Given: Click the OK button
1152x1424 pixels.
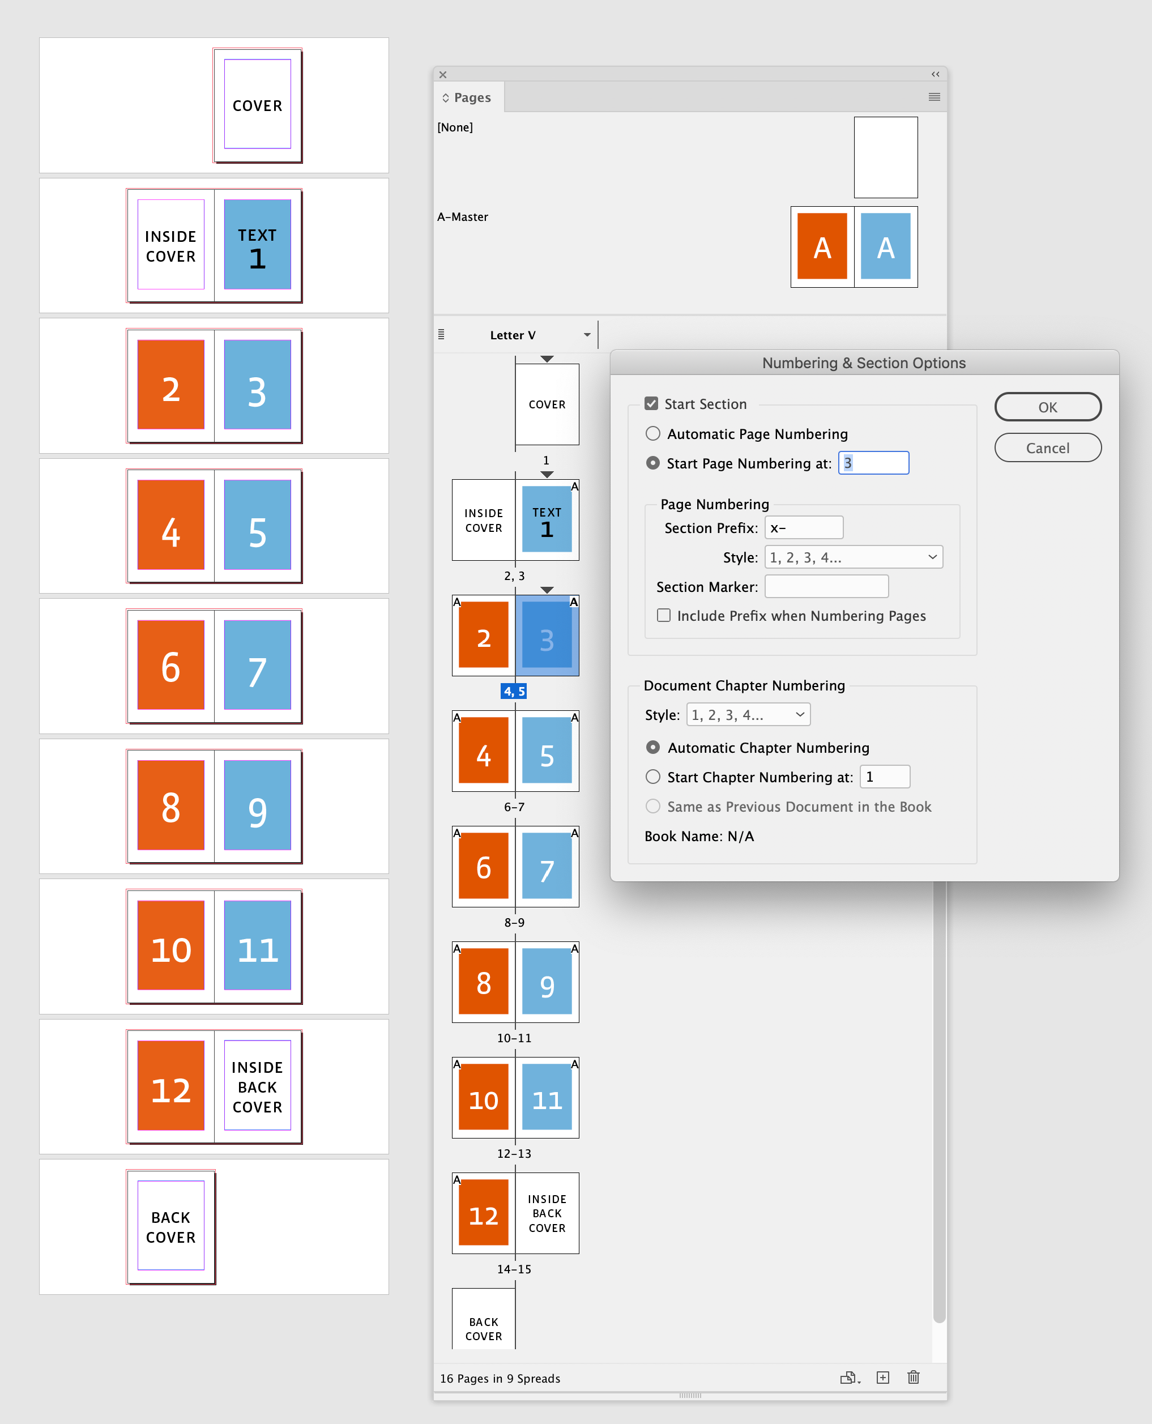Looking at the screenshot, I should [x=1047, y=407].
